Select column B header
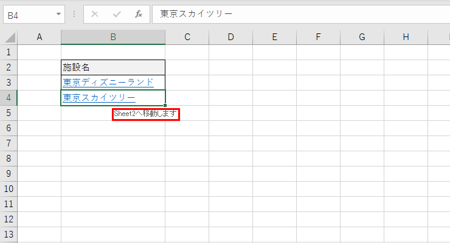 click(x=113, y=37)
